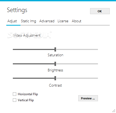Viewport: 116px width, 113px height.
Task: Click the Saturation slider thumb
Action: (x=55, y=49)
